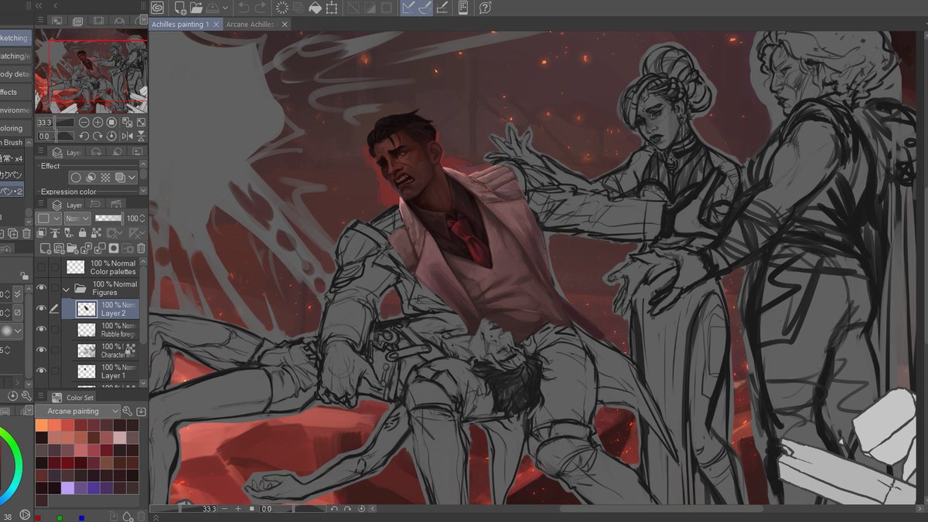Rotate canvas left in Navigator

click(x=84, y=136)
